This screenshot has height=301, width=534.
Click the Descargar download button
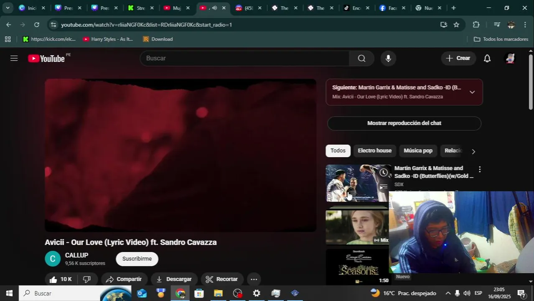[174, 279]
